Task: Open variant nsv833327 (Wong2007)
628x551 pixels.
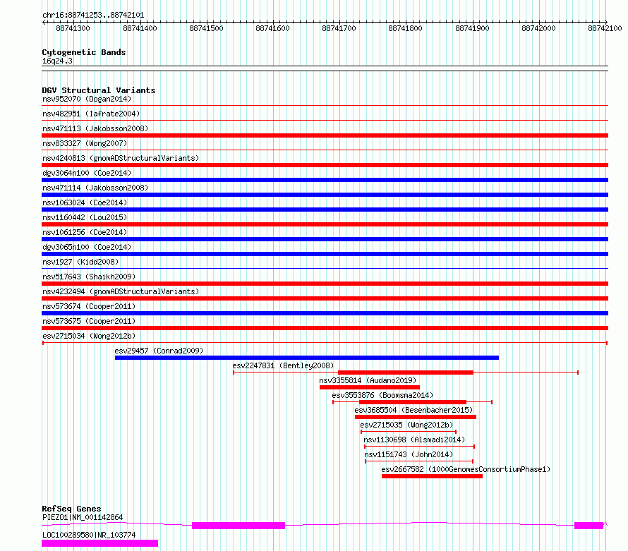Action: [x=85, y=143]
